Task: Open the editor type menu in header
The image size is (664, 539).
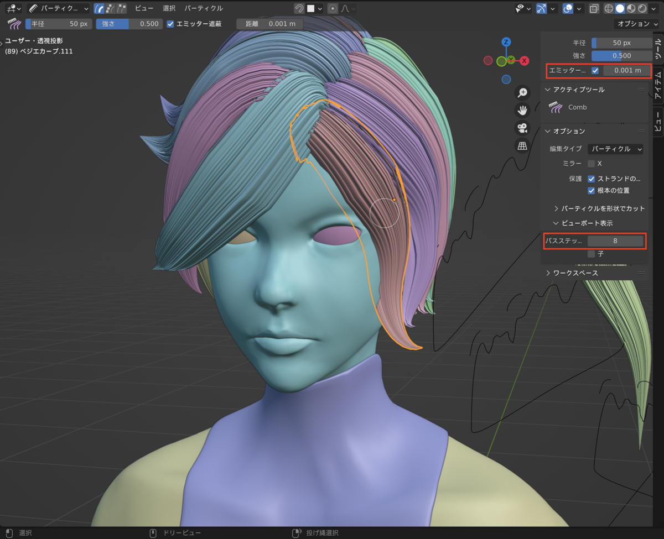Action: pos(14,8)
